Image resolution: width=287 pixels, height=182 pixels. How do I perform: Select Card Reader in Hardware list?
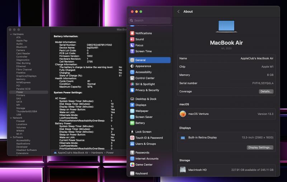pyautogui.click(x=23, y=53)
